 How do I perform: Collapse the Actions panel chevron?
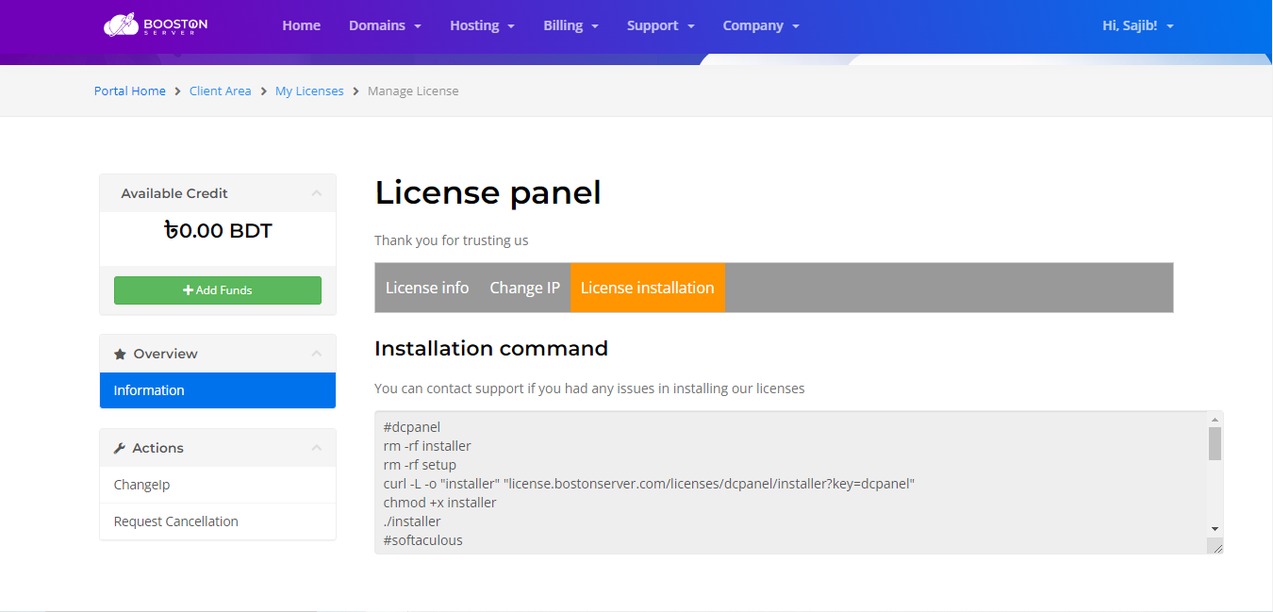(x=317, y=448)
